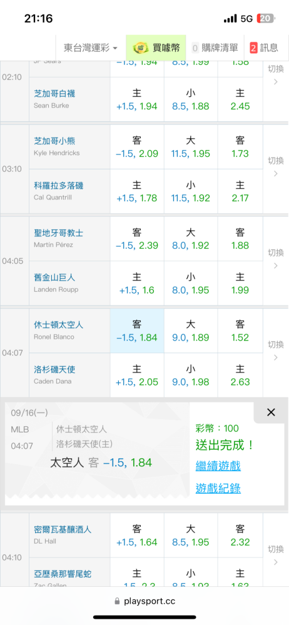
Task: Open the 東台灣運彩 dropdown menu
Action: point(91,48)
